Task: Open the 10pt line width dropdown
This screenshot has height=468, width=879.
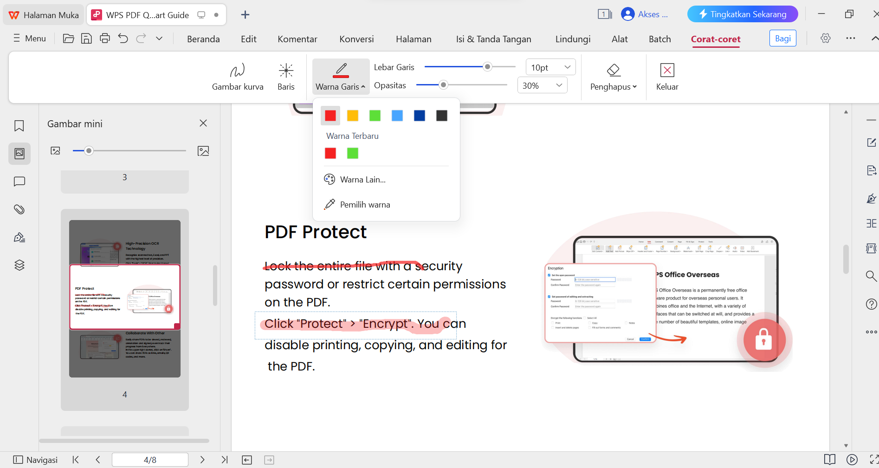Action: coord(550,67)
